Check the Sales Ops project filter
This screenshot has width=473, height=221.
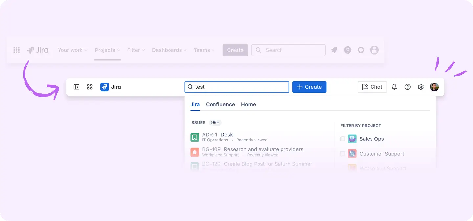point(342,139)
